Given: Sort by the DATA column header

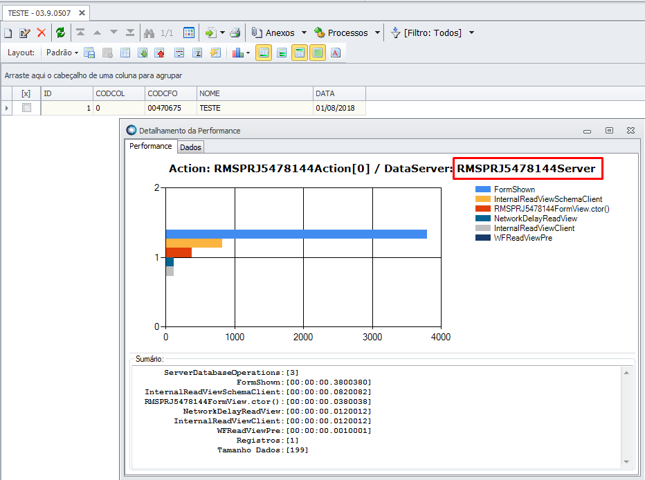Looking at the screenshot, I should point(339,93).
